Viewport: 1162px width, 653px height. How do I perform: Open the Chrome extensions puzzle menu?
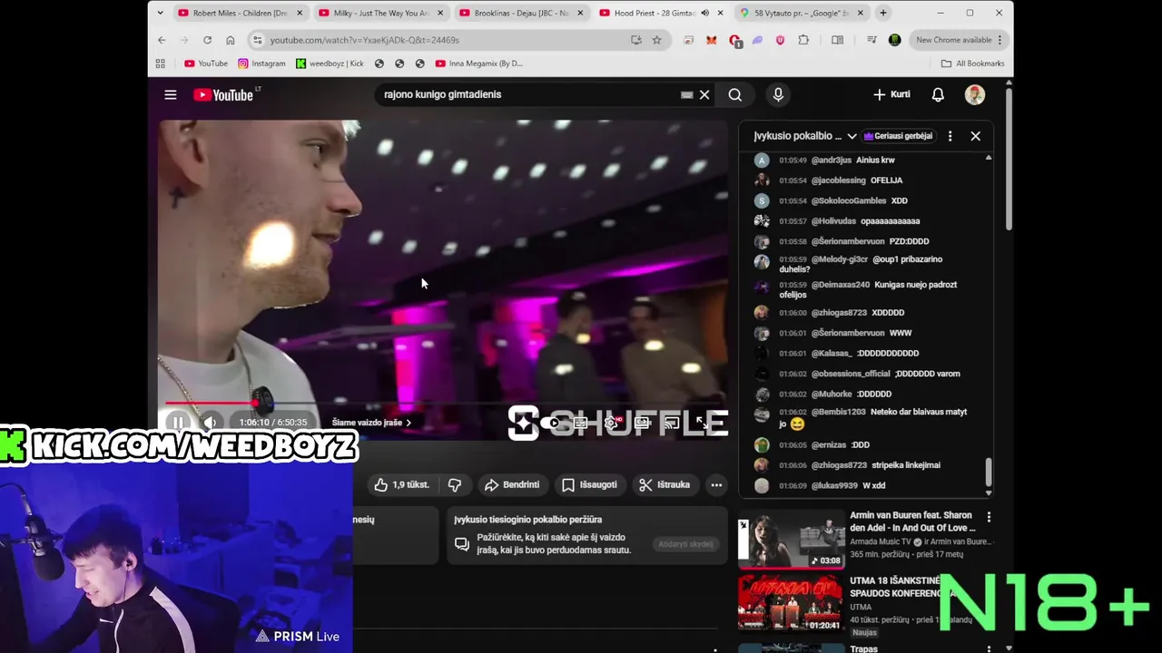coord(803,40)
